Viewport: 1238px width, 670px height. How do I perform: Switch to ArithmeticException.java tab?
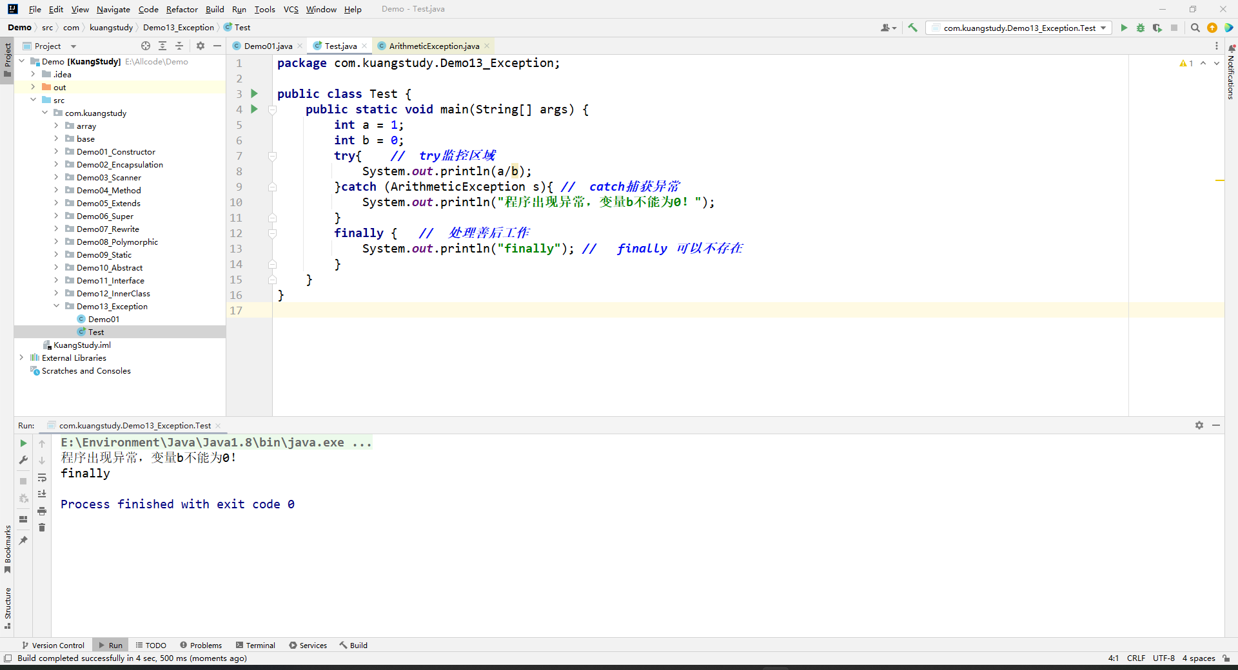tap(434, 46)
